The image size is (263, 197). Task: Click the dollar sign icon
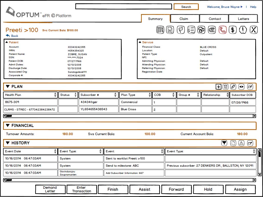tap(233, 30)
